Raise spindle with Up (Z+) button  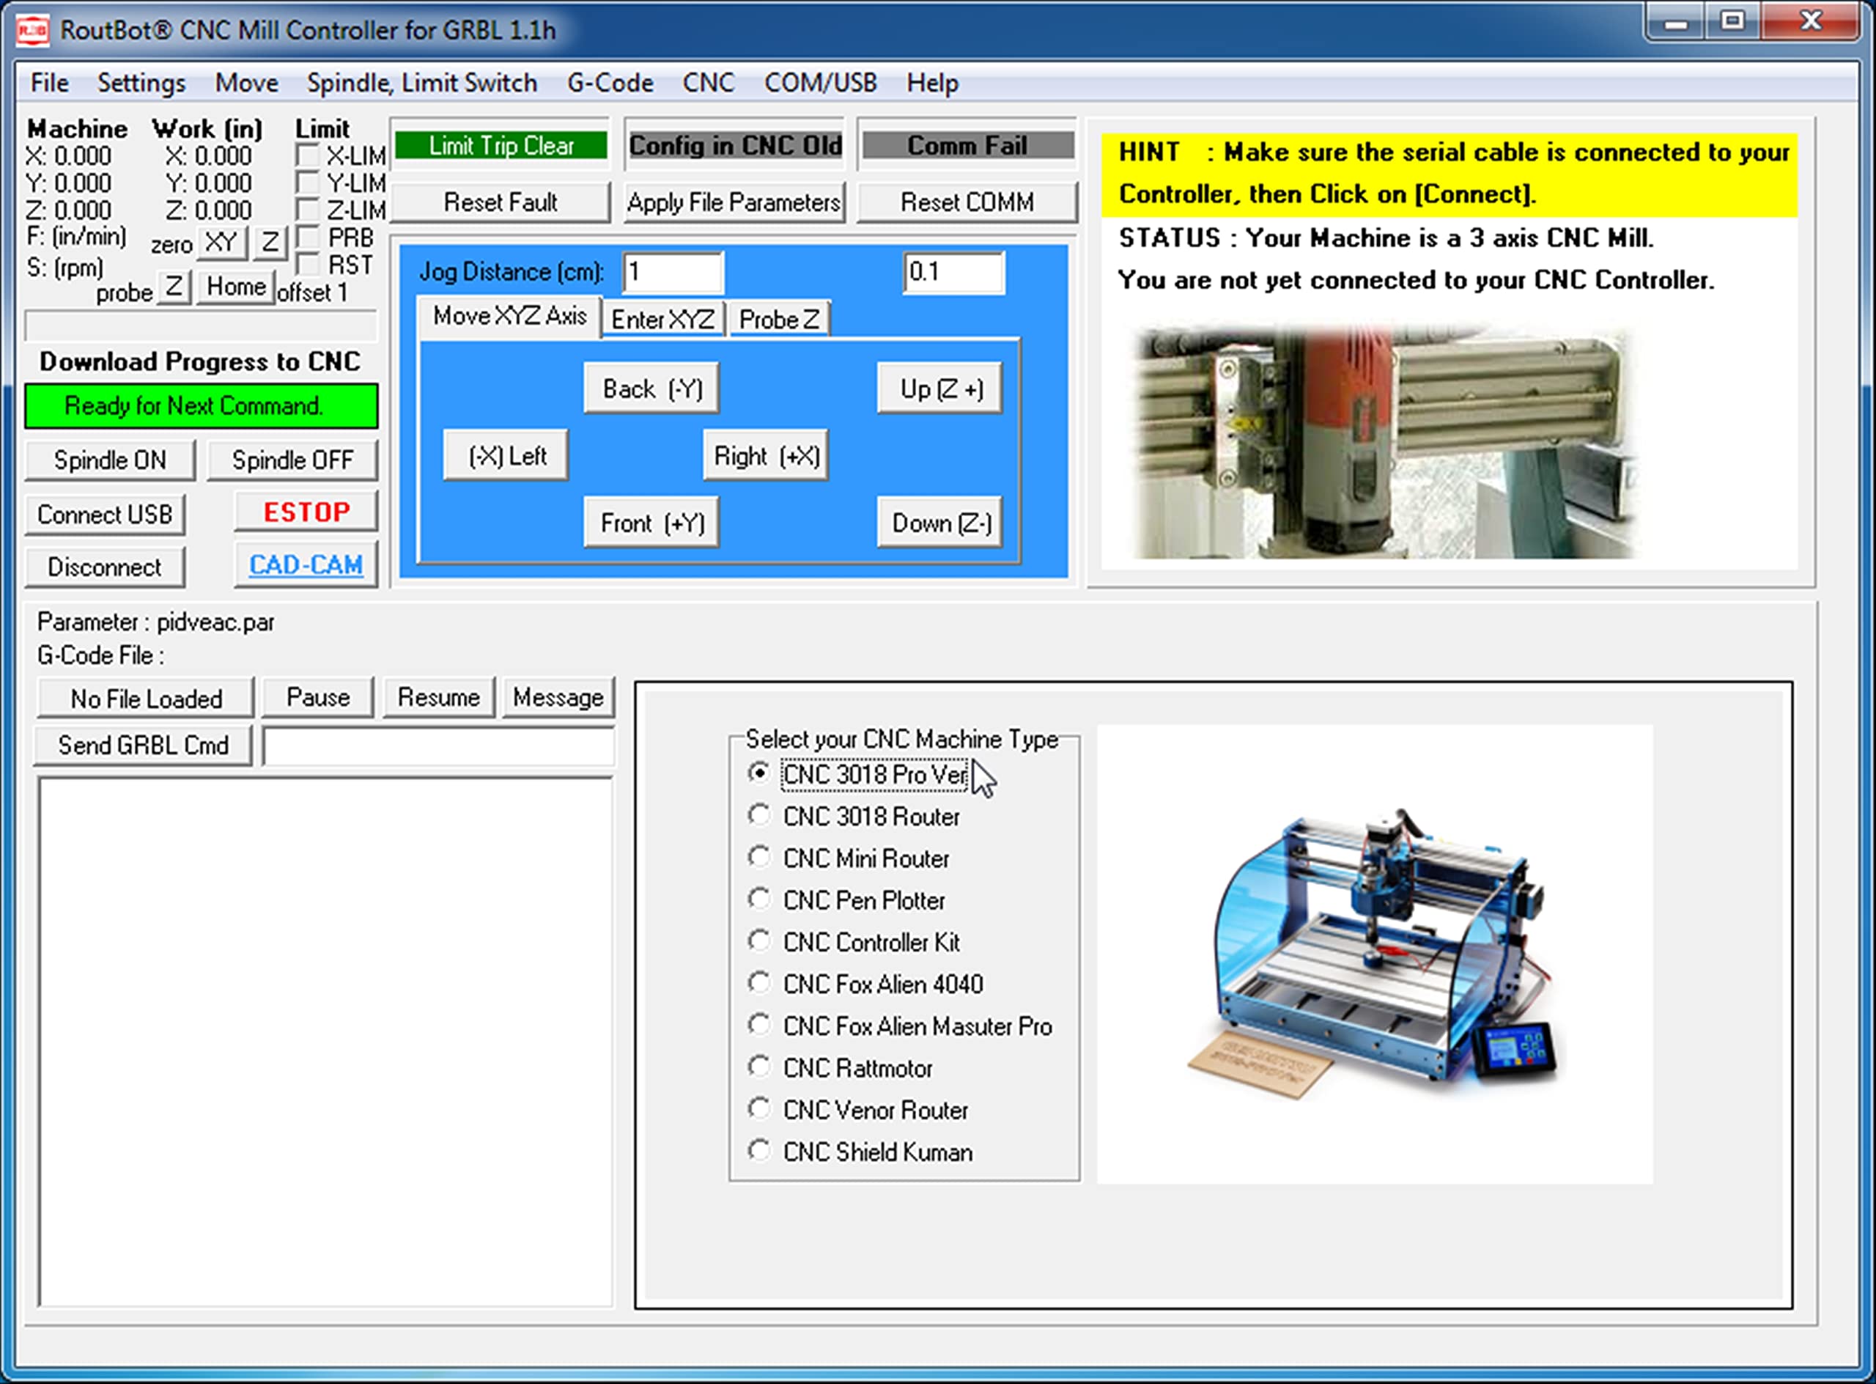(940, 389)
